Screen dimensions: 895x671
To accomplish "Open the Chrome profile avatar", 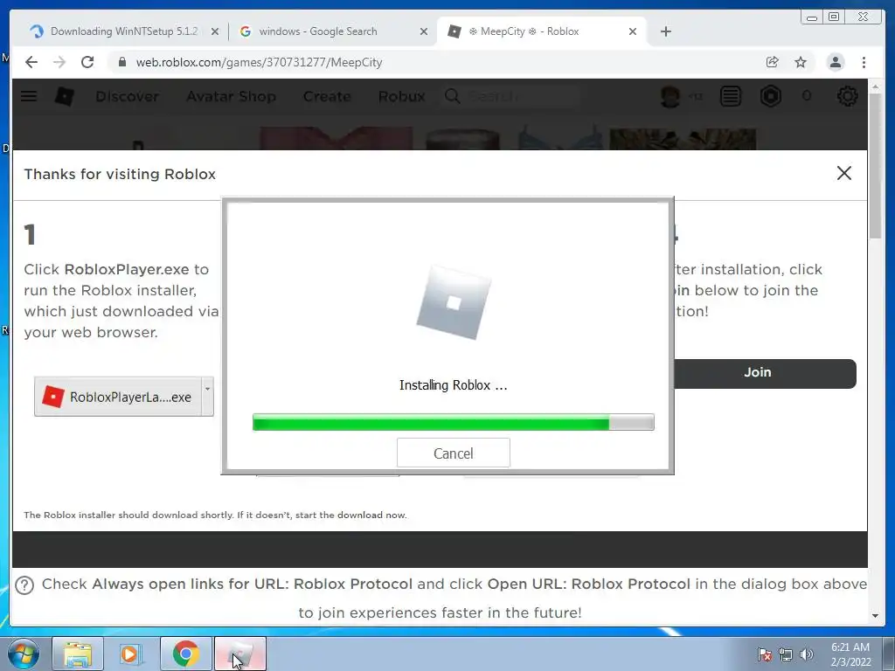I will point(835,62).
